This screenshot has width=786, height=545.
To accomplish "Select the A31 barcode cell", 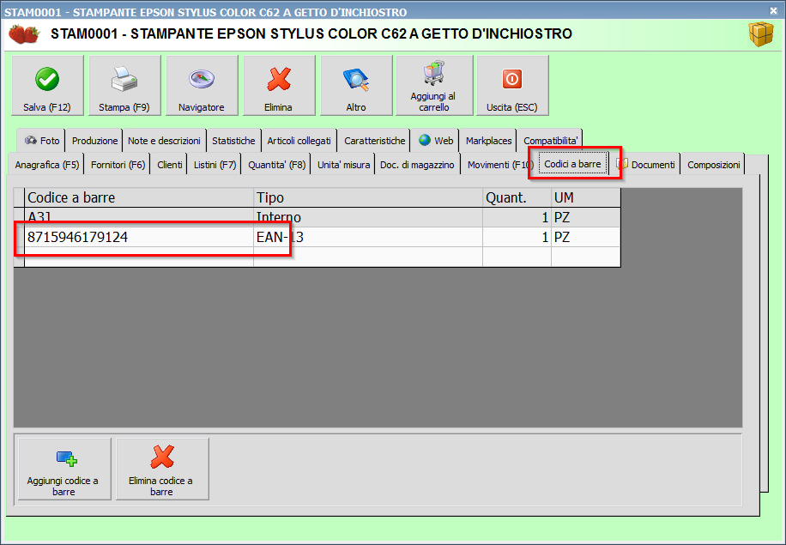I will tap(139, 218).
